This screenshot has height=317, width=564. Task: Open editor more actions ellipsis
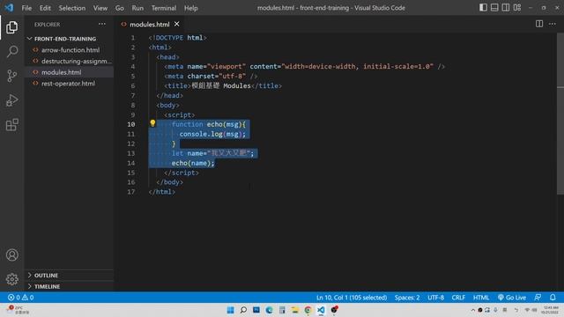[553, 24]
